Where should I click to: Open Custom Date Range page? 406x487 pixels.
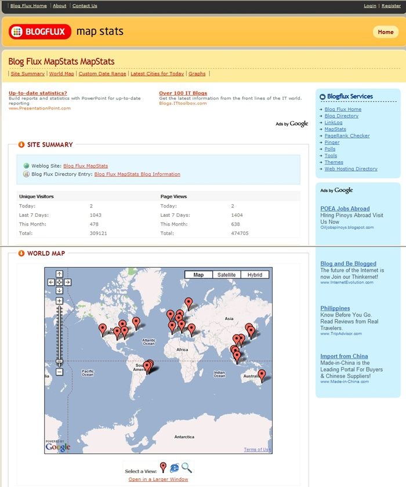[102, 74]
